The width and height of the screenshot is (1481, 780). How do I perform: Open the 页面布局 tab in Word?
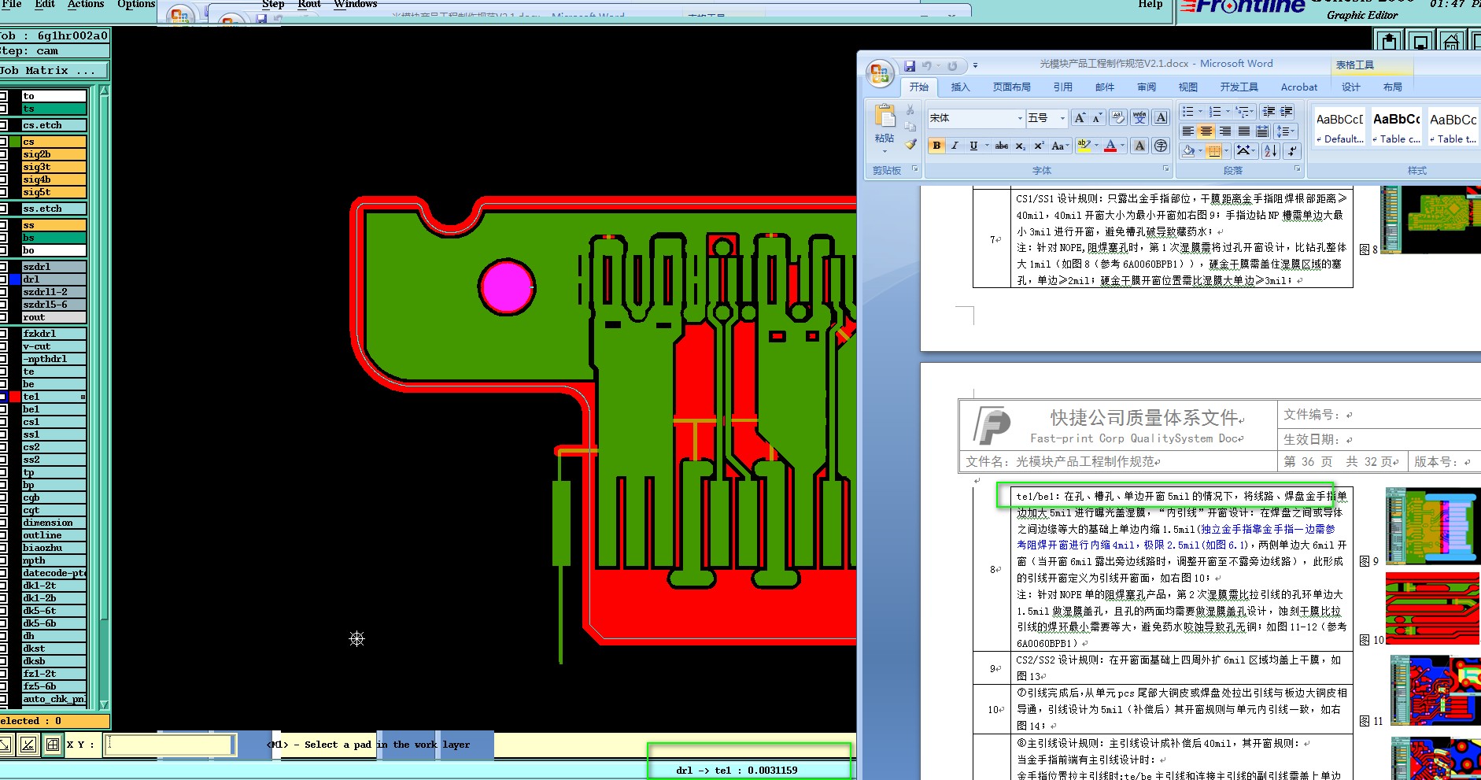click(x=1011, y=87)
